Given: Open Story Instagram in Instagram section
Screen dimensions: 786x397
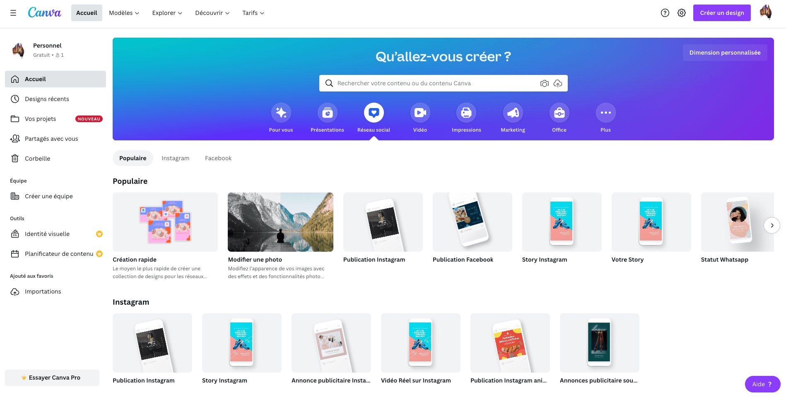Looking at the screenshot, I should coord(241,343).
